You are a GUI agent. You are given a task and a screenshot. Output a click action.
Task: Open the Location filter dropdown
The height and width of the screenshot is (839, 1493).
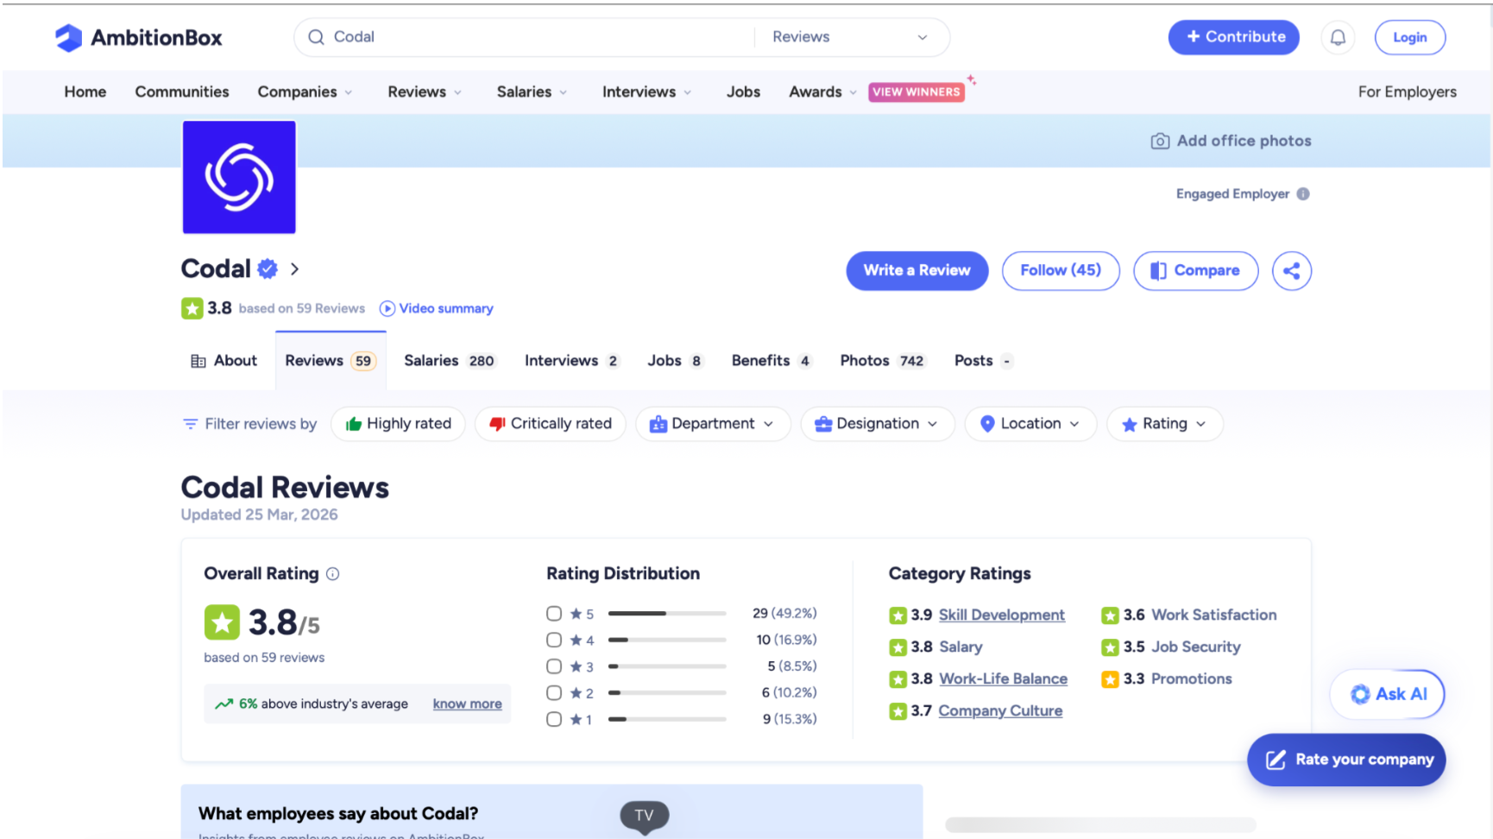(x=1030, y=424)
